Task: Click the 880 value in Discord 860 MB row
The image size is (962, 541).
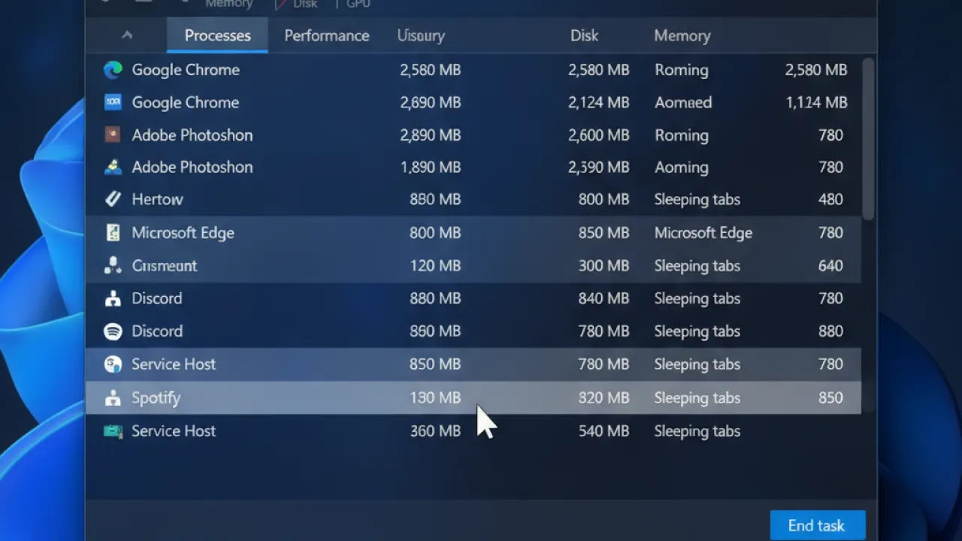Action: (830, 331)
